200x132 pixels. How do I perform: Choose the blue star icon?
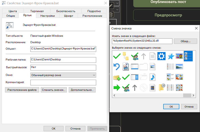[x=171, y=56]
